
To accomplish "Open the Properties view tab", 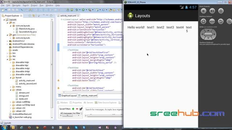I will click(76, 103).
